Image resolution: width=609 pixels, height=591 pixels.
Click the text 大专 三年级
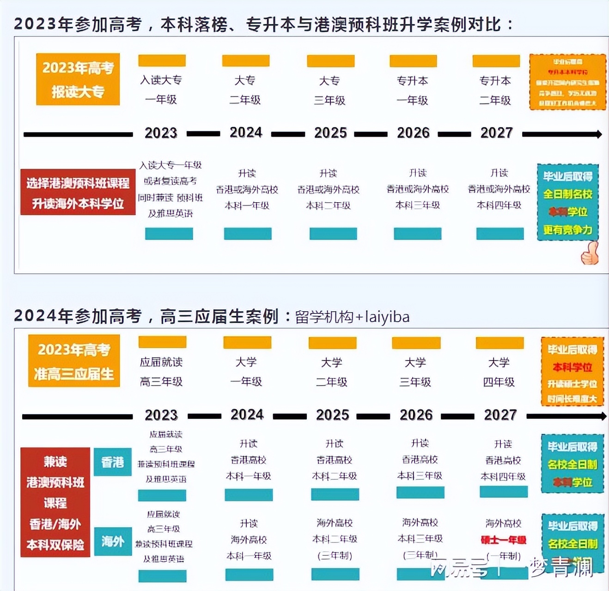click(x=330, y=90)
